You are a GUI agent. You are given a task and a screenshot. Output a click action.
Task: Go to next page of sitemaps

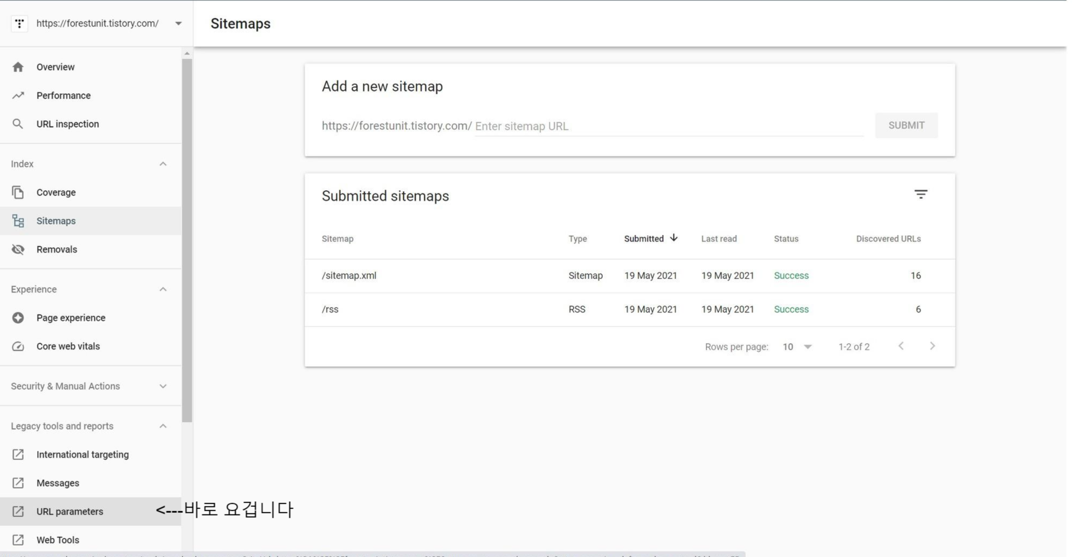(x=932, y=346)
